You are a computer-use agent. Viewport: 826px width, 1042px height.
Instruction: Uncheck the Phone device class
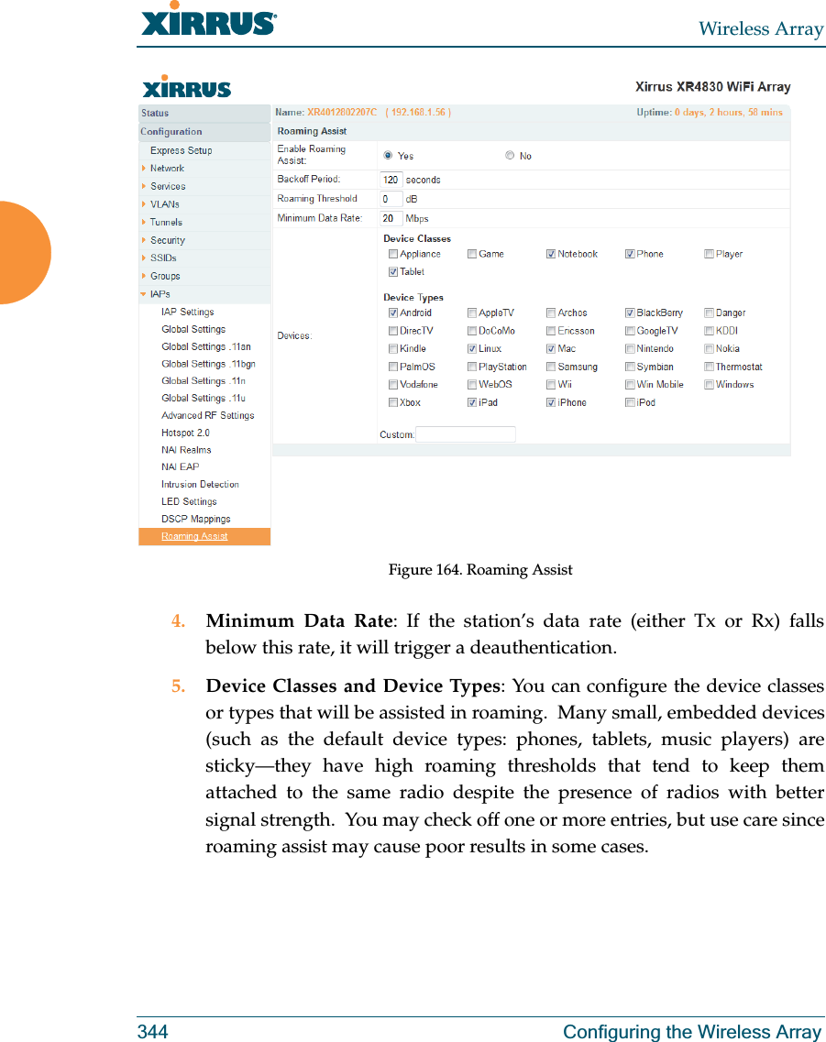tap(630, 254)
